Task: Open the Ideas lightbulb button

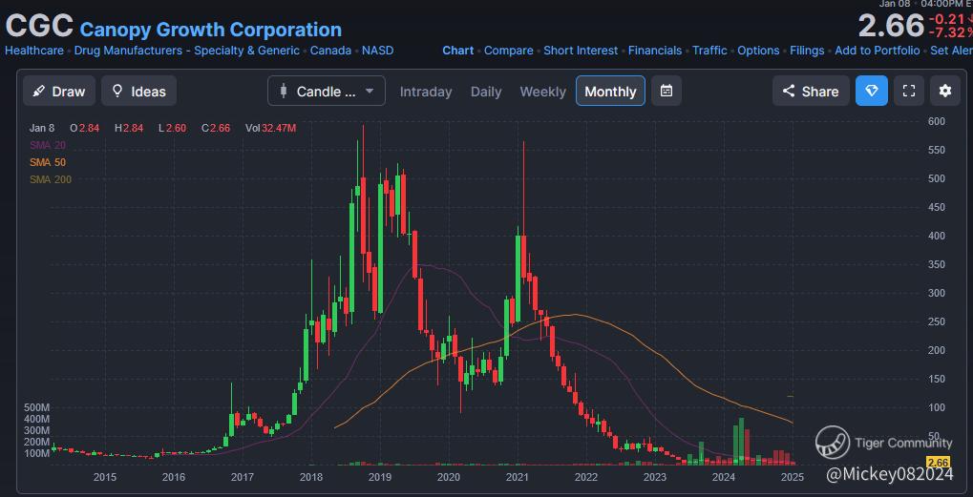Action: tap(139, 91)
